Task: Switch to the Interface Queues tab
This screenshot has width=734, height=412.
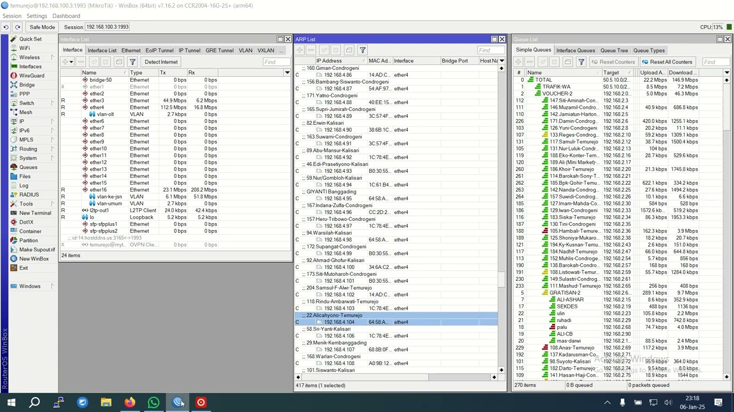Action: pyautogui.click(x=575, y=50)
